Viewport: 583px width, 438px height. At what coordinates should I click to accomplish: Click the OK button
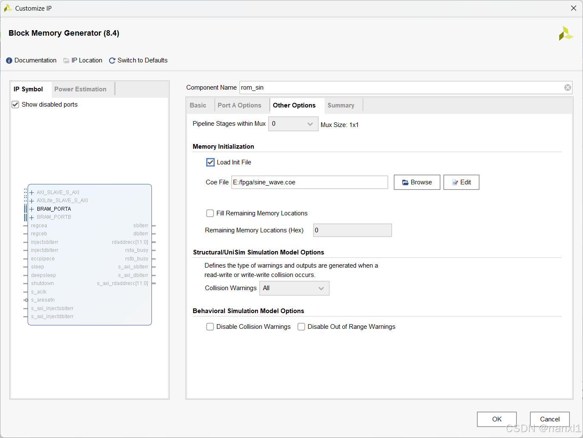click(497, 419)
